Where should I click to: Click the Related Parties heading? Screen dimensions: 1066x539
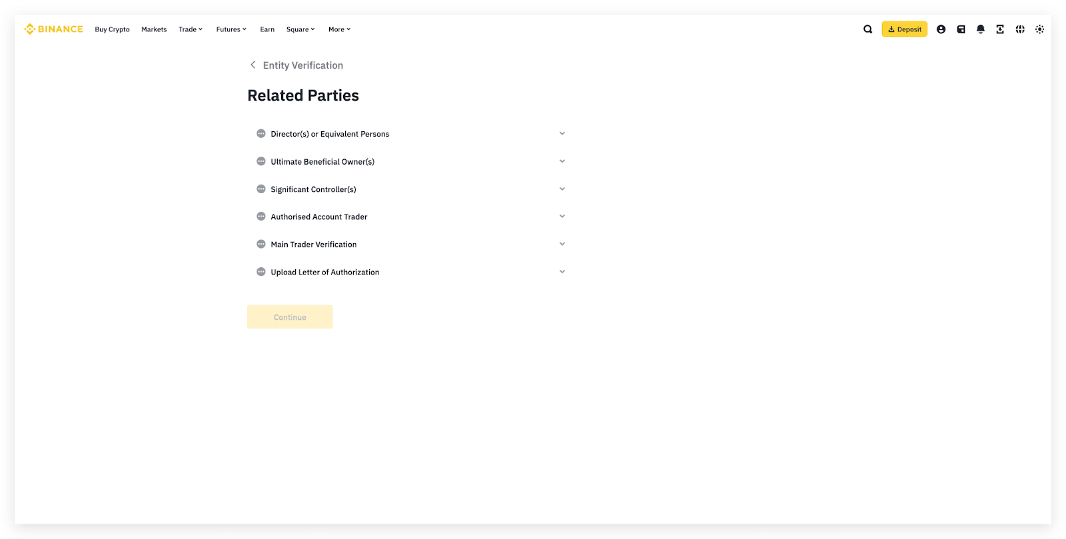click(303, 95)
